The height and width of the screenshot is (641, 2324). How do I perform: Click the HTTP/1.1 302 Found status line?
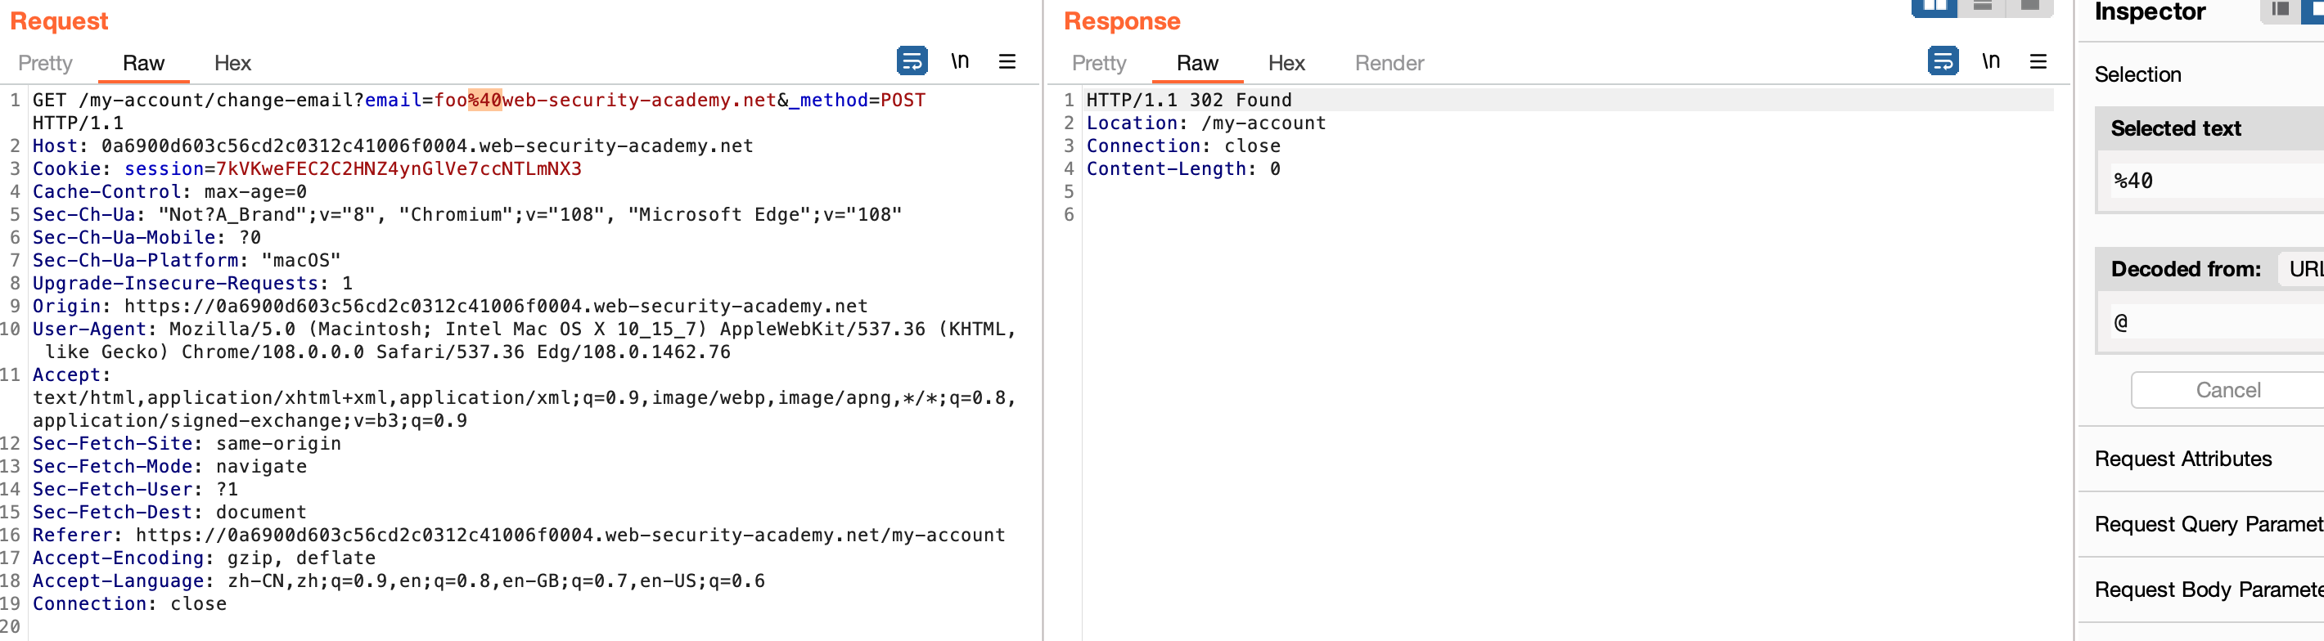pyautogui.click(x=1189, y=100)
